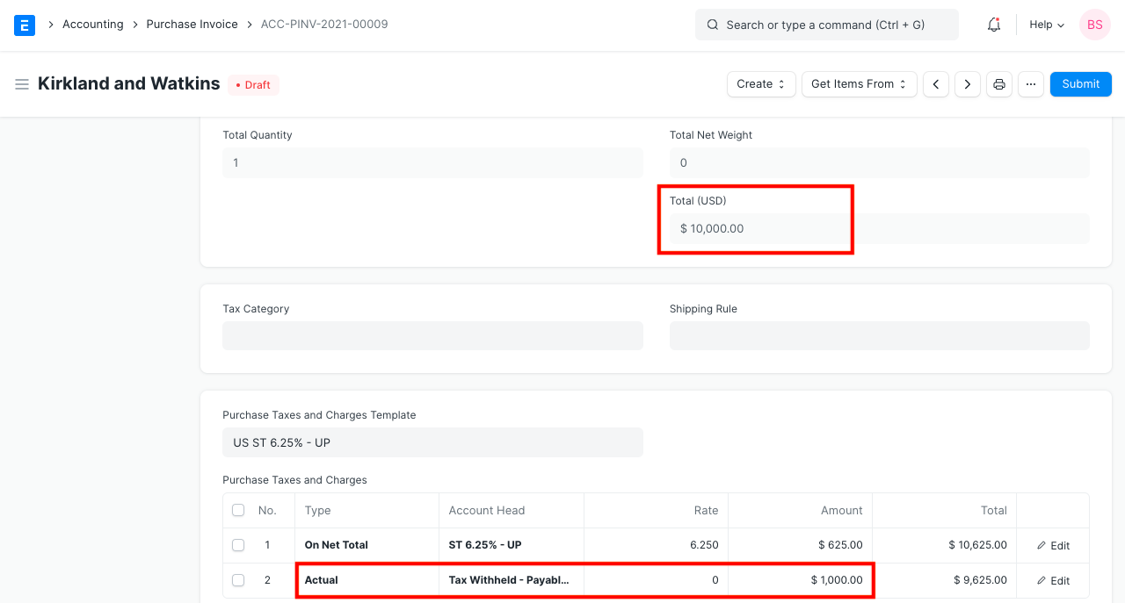The image size is (1125, 603).
Task: Go to previous document with left chevron
Action: (x=935, y=83)
